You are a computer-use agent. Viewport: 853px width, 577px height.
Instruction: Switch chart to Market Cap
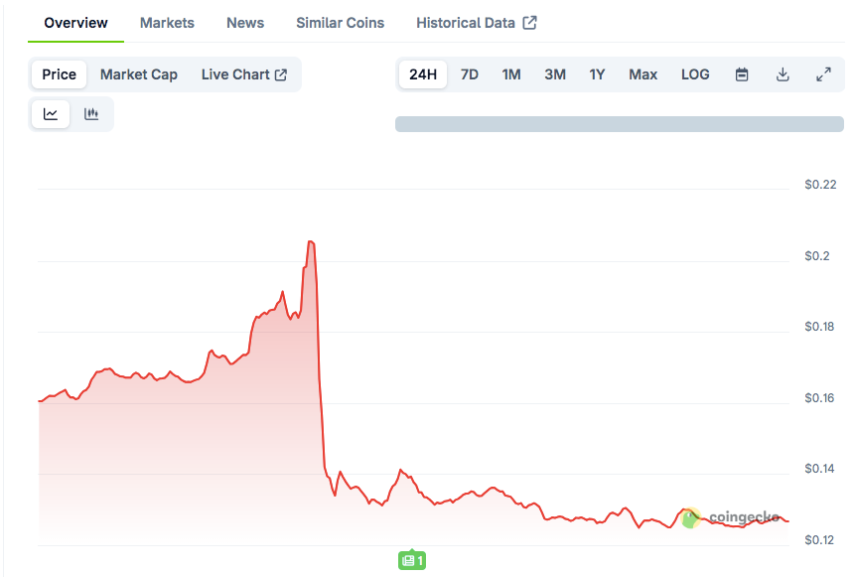(139, 74)
